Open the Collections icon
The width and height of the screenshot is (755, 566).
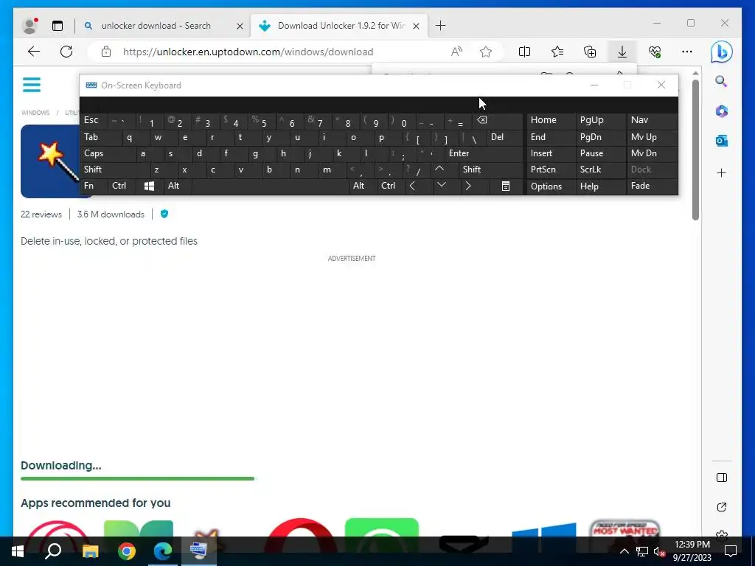click(590, 52)
